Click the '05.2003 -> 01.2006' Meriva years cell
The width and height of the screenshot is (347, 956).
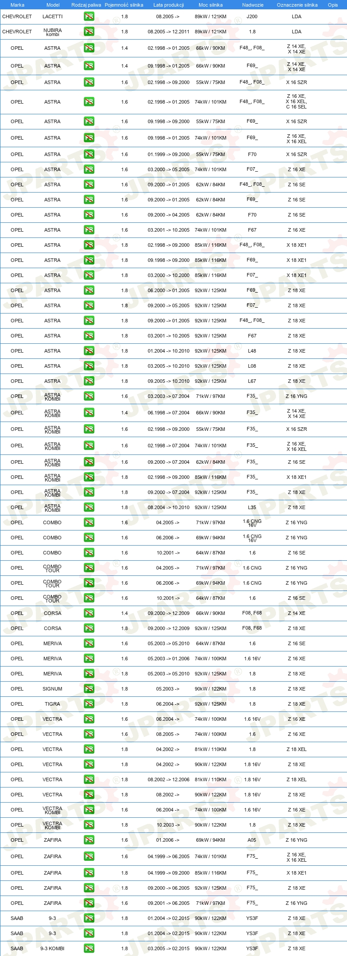coord(169,659)
